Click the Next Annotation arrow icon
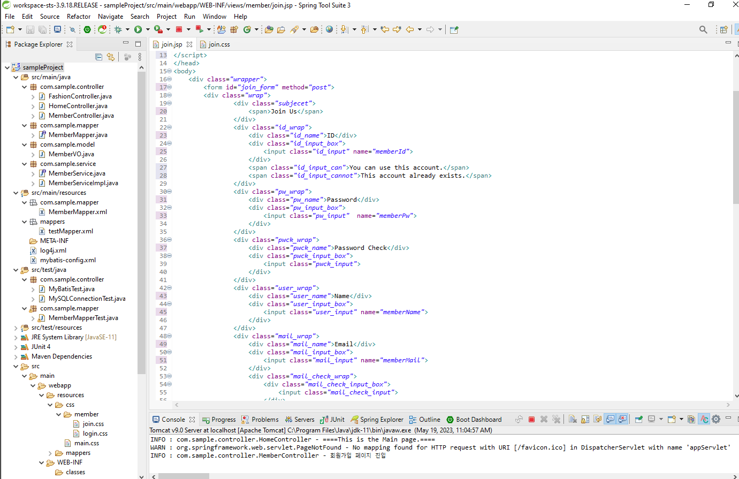 344,29
